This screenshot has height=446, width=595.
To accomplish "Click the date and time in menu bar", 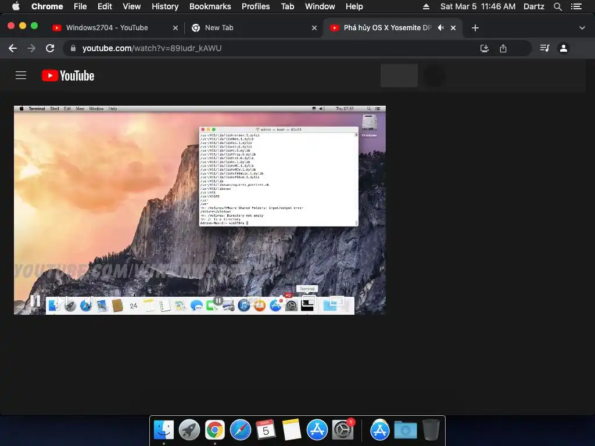I will click(478, 6).
